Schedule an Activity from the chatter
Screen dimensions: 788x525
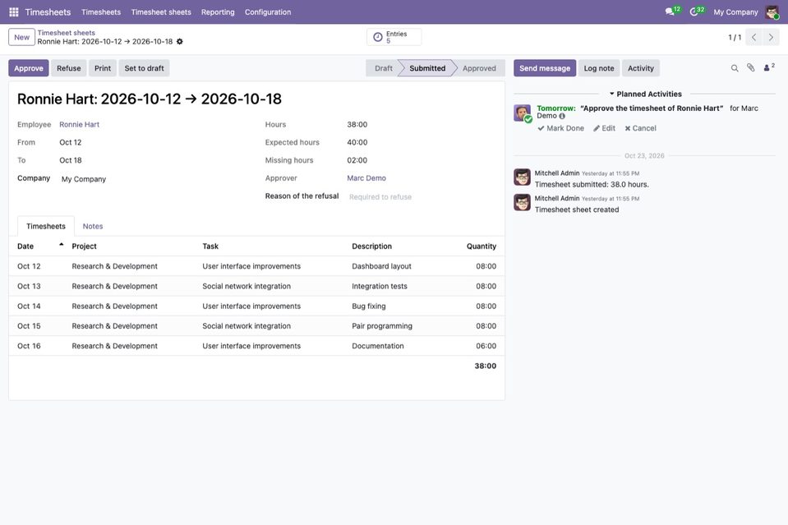pos(641,68)
